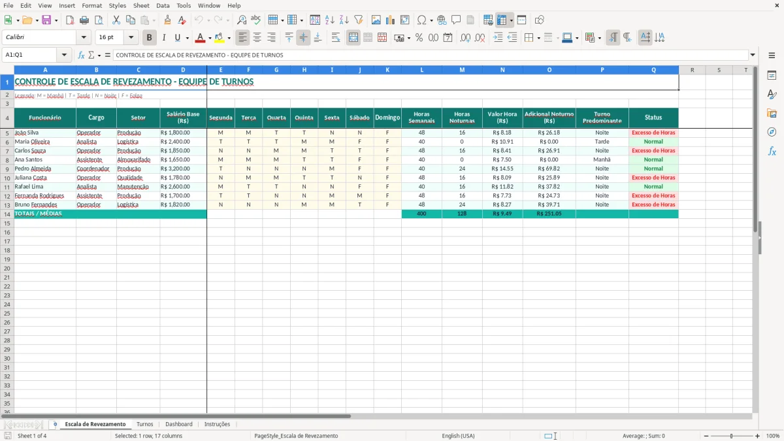Open the Styles menu
Viewport: 784px width, 441px height.
pyautogui.click(x=118, y=5)
